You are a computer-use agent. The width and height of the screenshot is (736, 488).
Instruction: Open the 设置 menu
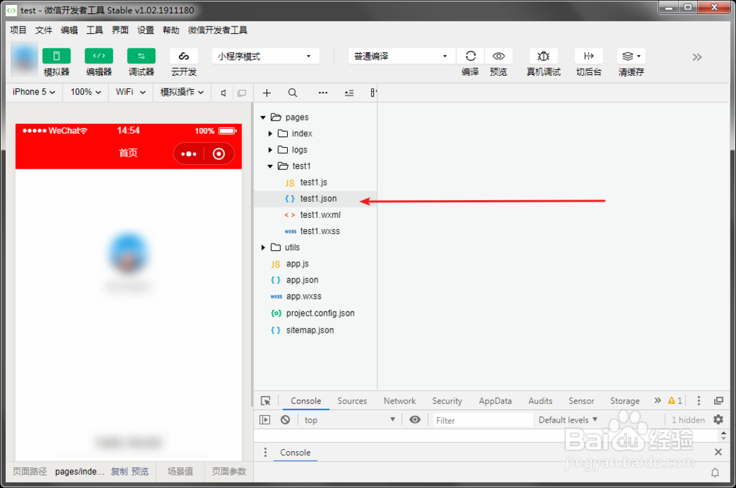click(x=145, y=30)
